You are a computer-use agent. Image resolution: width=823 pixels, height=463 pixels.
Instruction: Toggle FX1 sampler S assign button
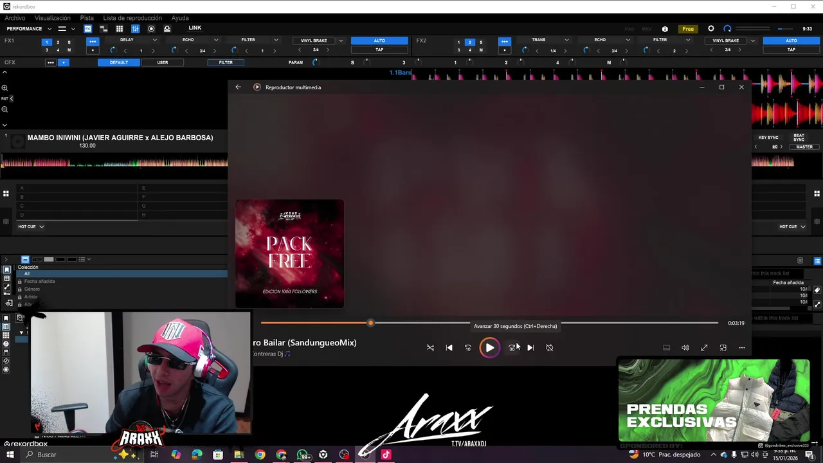tap(69, 42)
